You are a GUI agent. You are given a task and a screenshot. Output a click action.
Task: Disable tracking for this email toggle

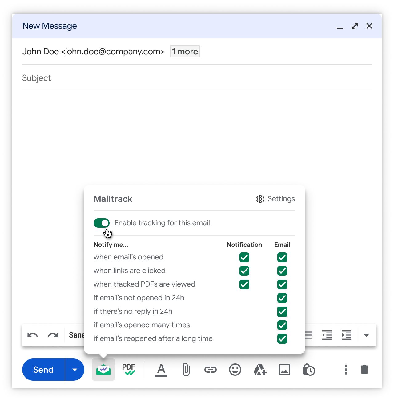point(102,223)
